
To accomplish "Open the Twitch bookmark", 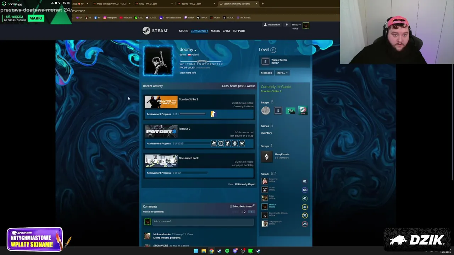I will [189, 17].
